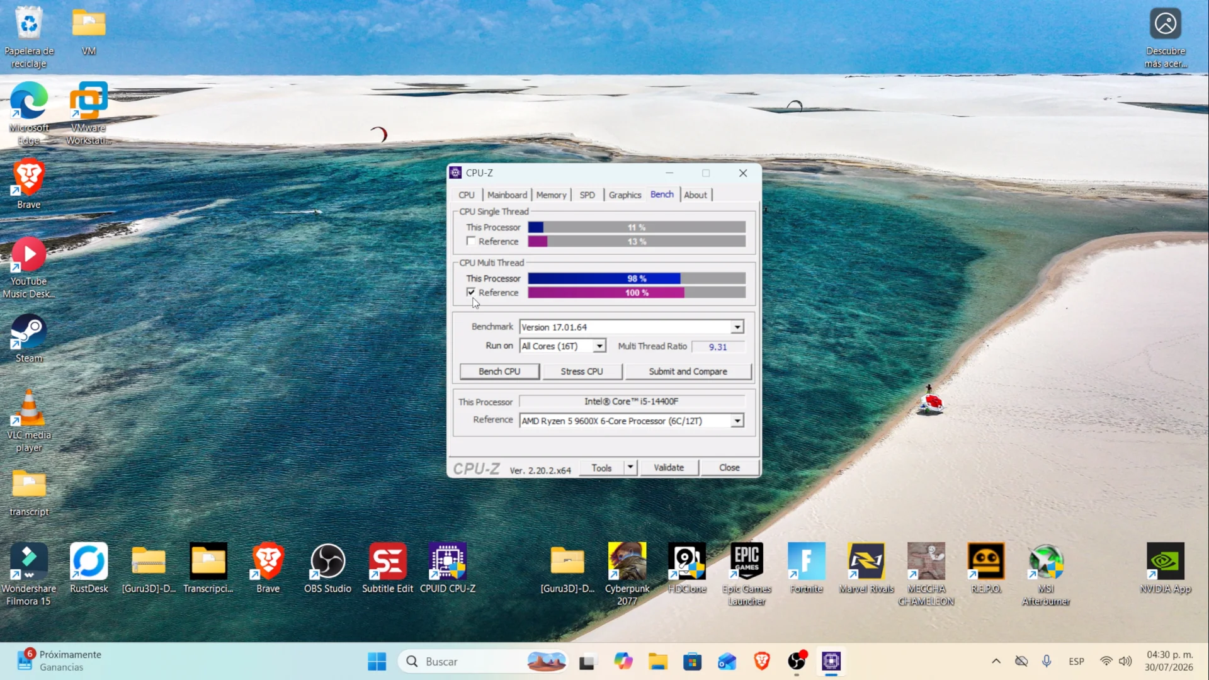Image resolution: width=1209 pixels, height=680 pixels.
Task: Switch to the CPU tab
Action: click(467, 195)
